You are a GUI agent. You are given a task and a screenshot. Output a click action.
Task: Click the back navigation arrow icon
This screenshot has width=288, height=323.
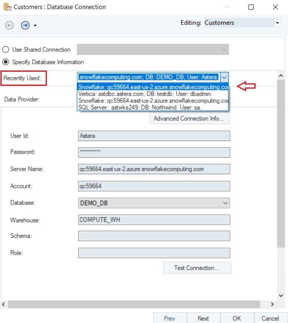pyautogui.click(x=9, y=25)
